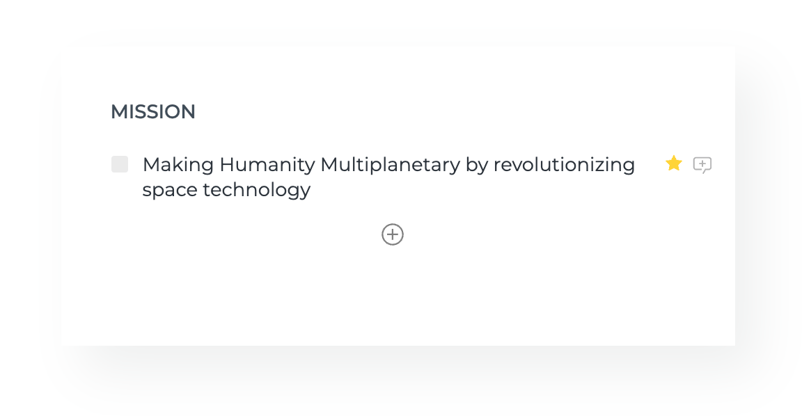802x416 pixels.
Task: Click the word "space" on second line
Action: pos(170,190)
